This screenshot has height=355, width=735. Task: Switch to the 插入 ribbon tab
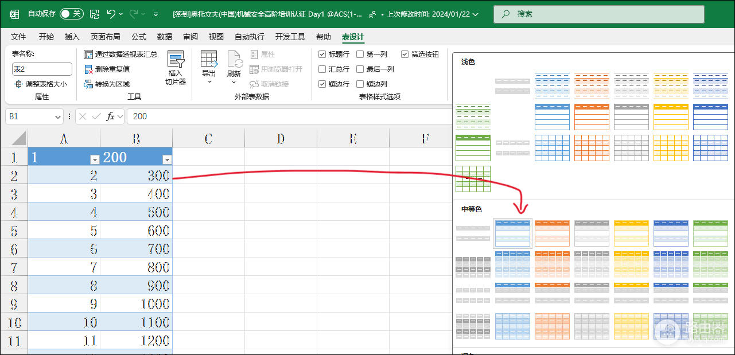[72, 37]
